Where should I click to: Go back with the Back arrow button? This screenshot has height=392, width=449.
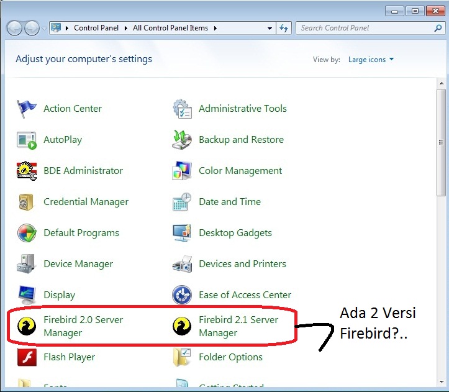click(14, 28)
